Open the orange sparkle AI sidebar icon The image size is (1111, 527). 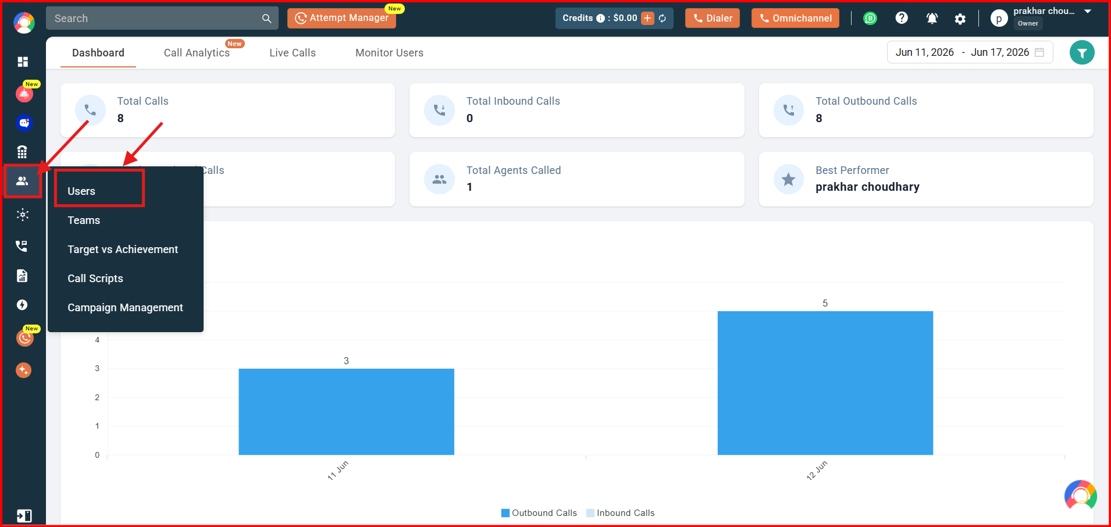tap(23, 370)
